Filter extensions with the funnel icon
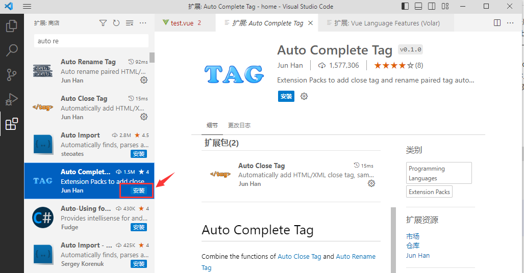 103,23
